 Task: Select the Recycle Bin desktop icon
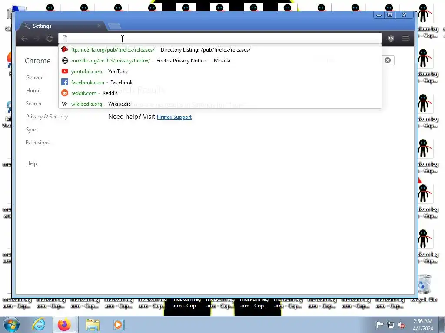[x=424, y=288]
